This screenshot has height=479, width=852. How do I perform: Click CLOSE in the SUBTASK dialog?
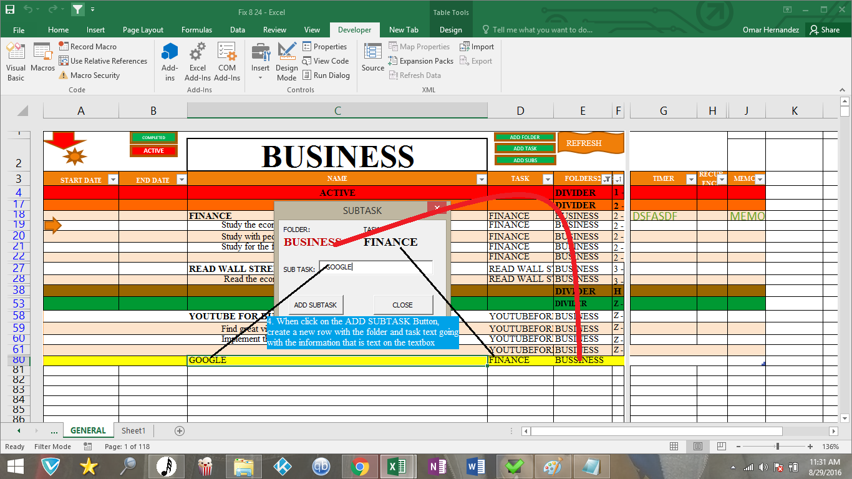coord(403,305)
